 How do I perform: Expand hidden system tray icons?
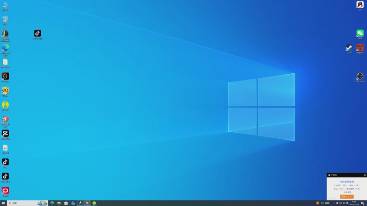tap(334, 203)
